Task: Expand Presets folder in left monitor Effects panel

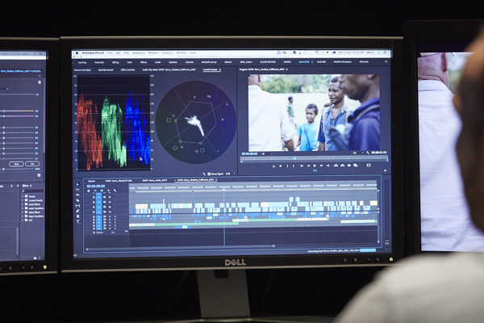Action: pyautogui.click(x=23, y=196)
